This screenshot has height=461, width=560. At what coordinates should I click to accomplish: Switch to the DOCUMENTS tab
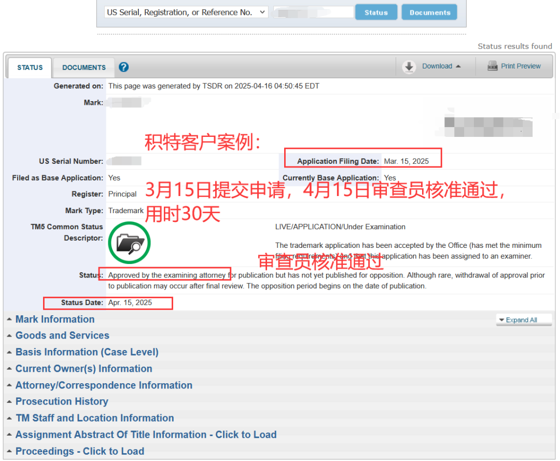83,67
